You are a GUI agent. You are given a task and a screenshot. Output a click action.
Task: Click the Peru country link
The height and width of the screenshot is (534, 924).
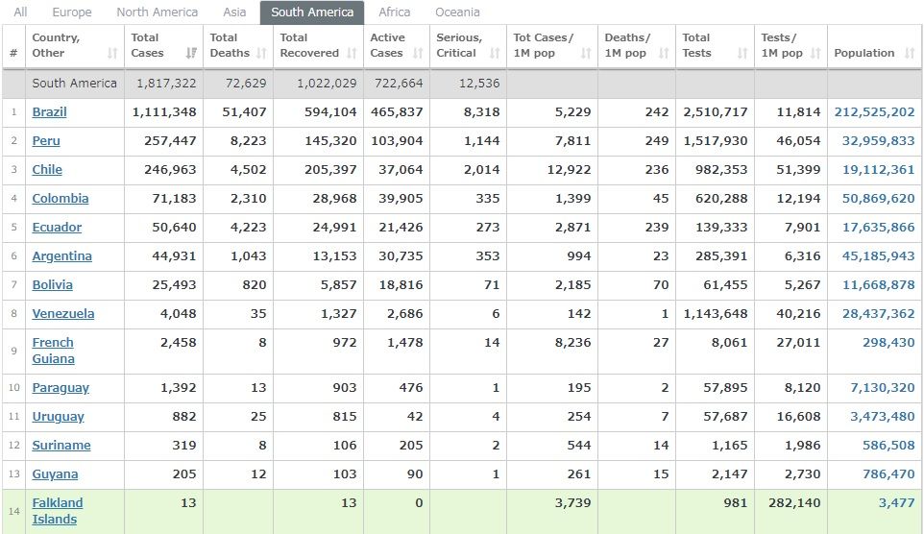tap(46, 141)
